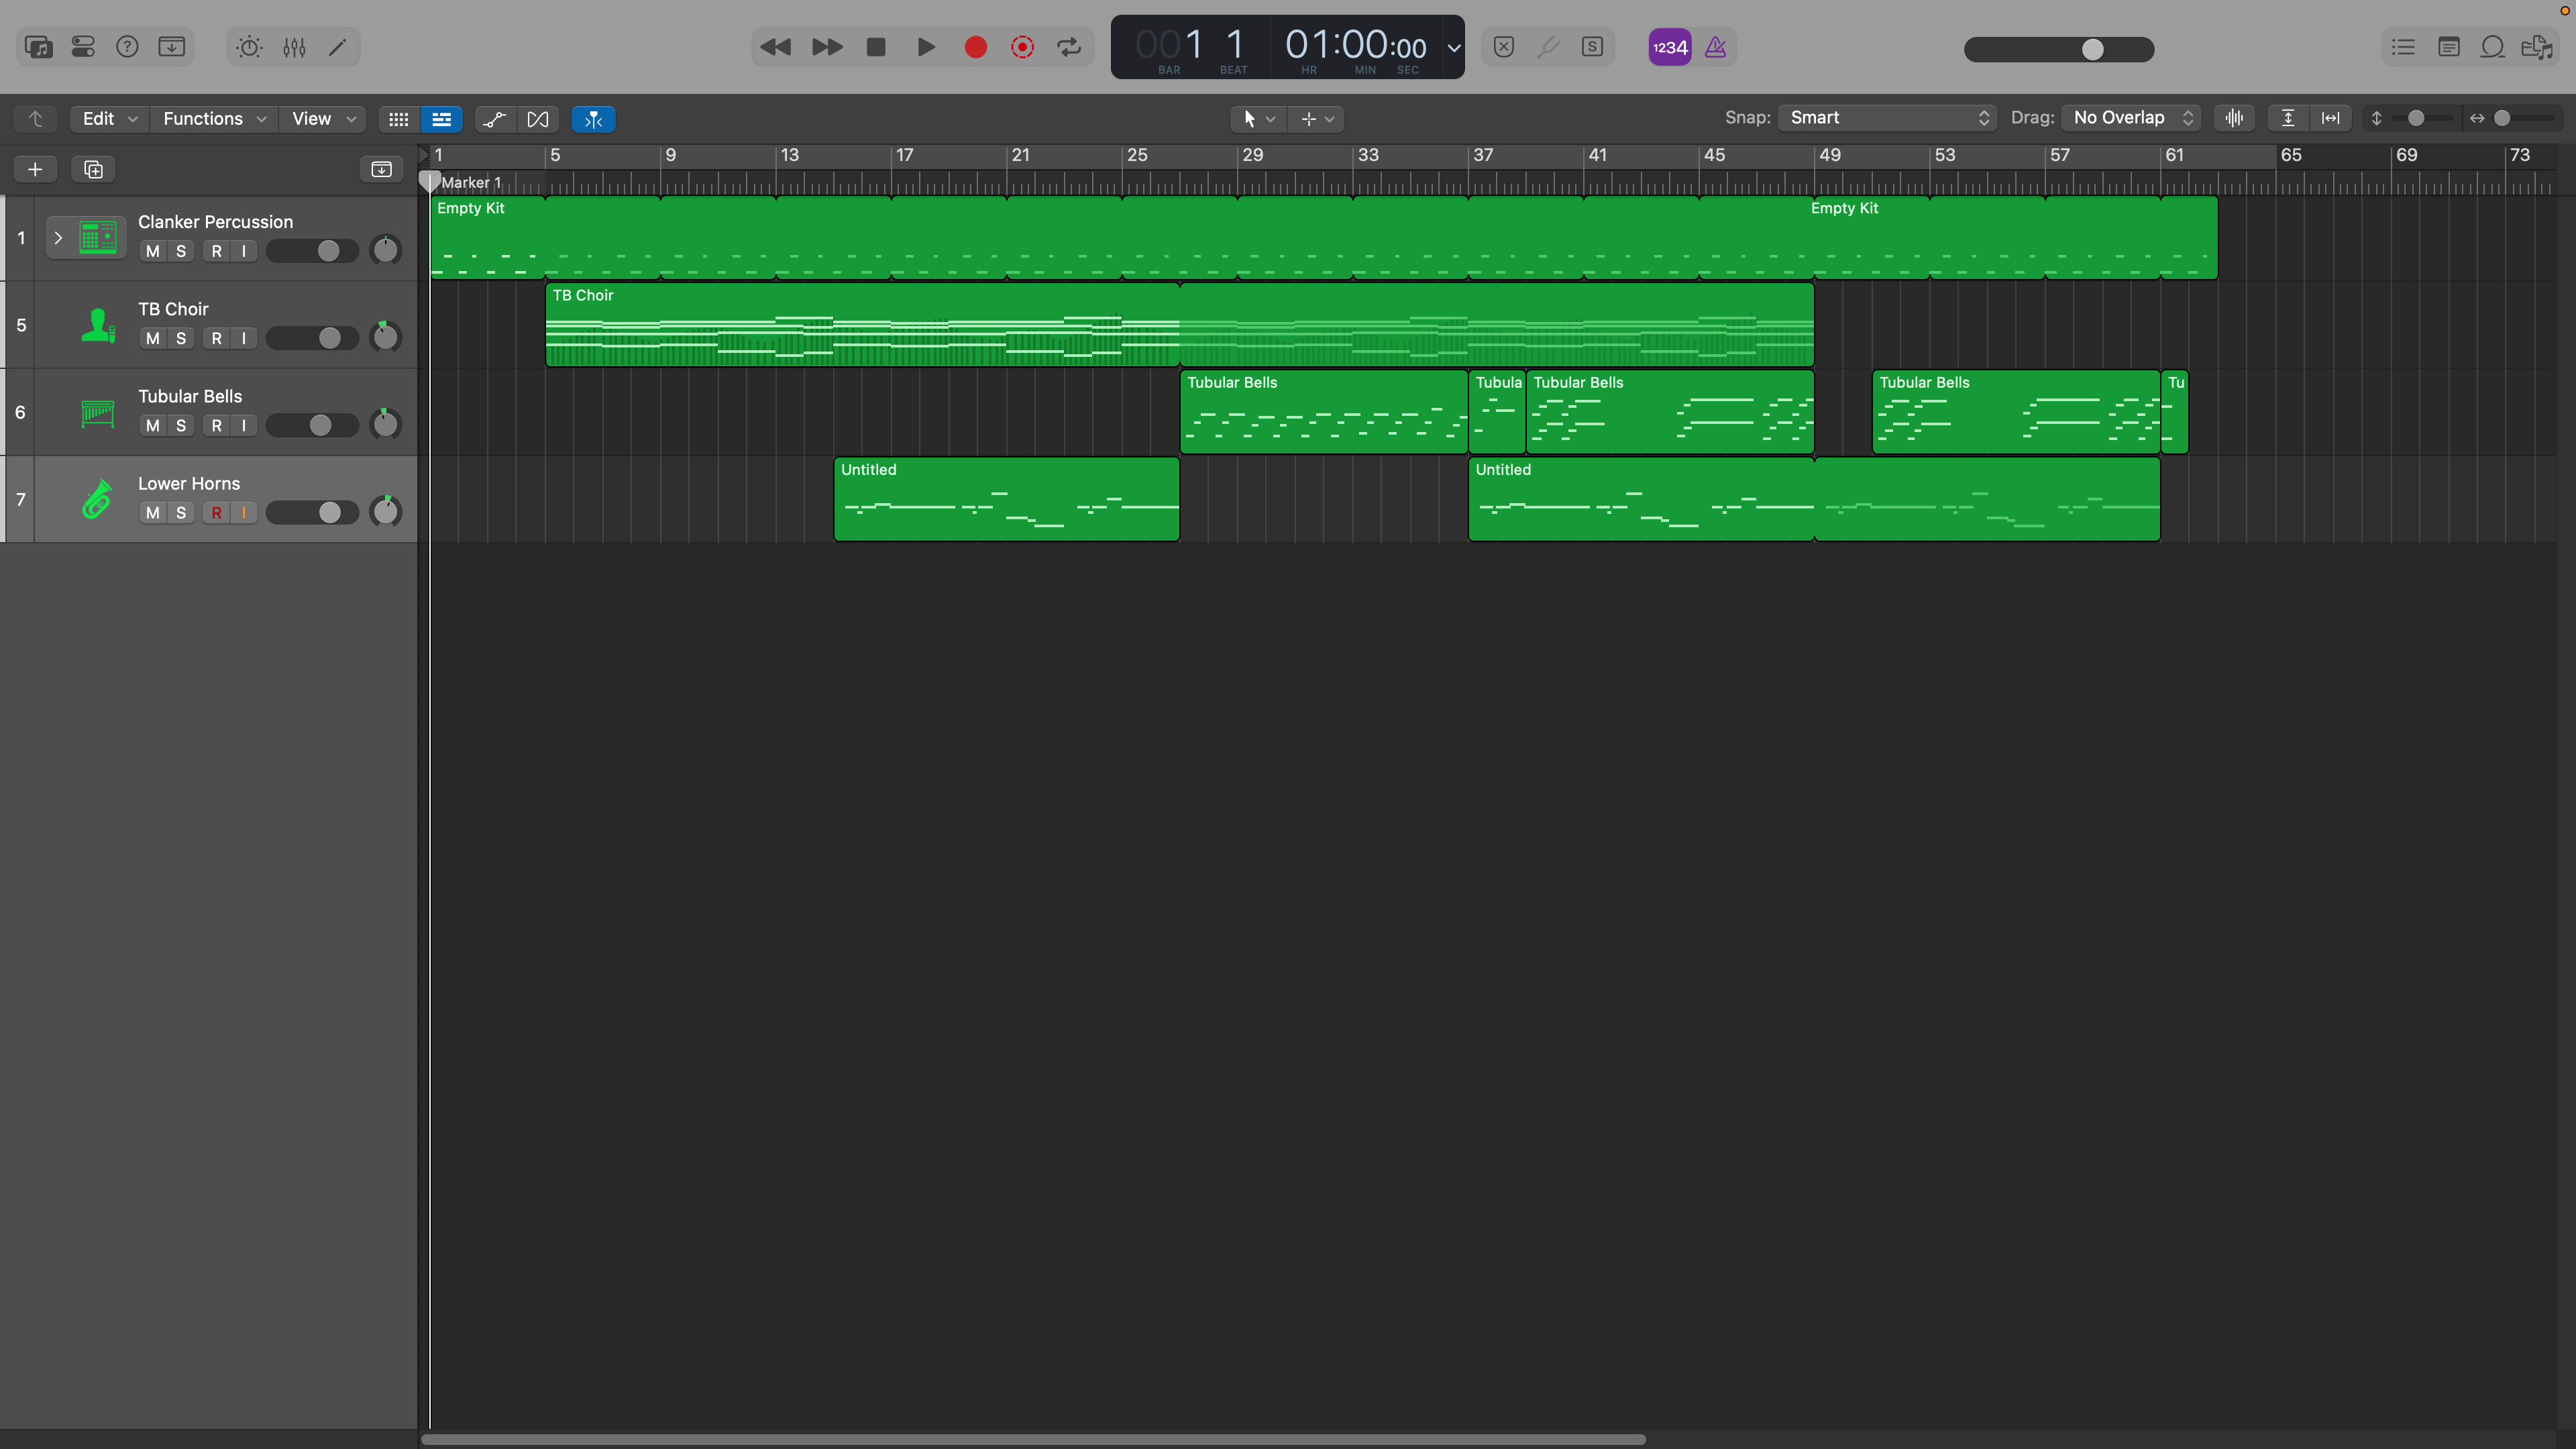Expand the Clanker Percussion track stack
The image size is (2576, 1449).
click(x=58, y=238)
